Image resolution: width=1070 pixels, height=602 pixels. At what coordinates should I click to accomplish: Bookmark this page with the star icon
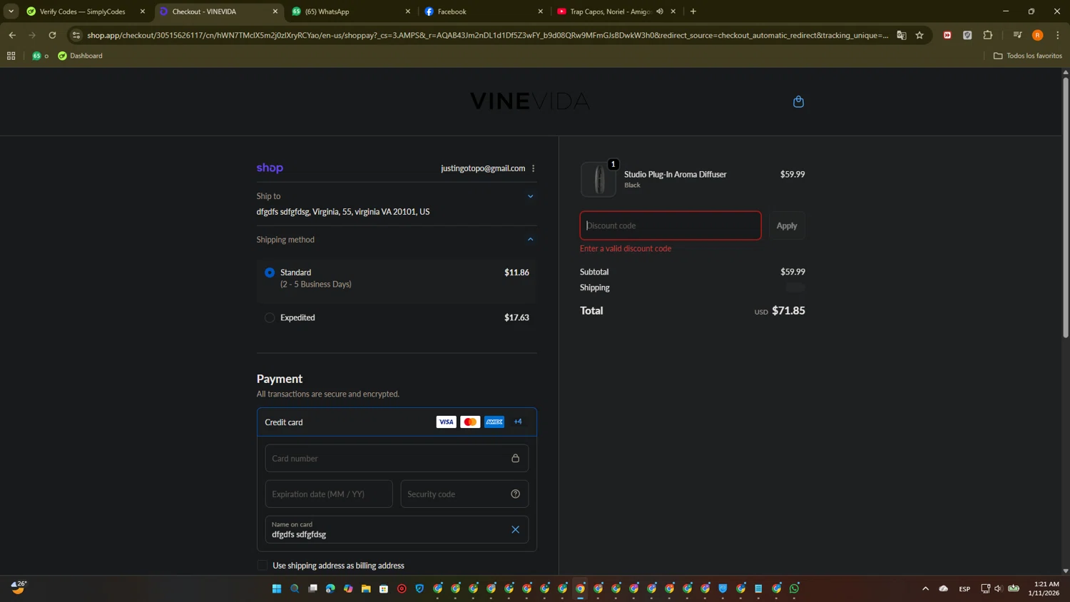pyautogui.click(x=919, y=35)
